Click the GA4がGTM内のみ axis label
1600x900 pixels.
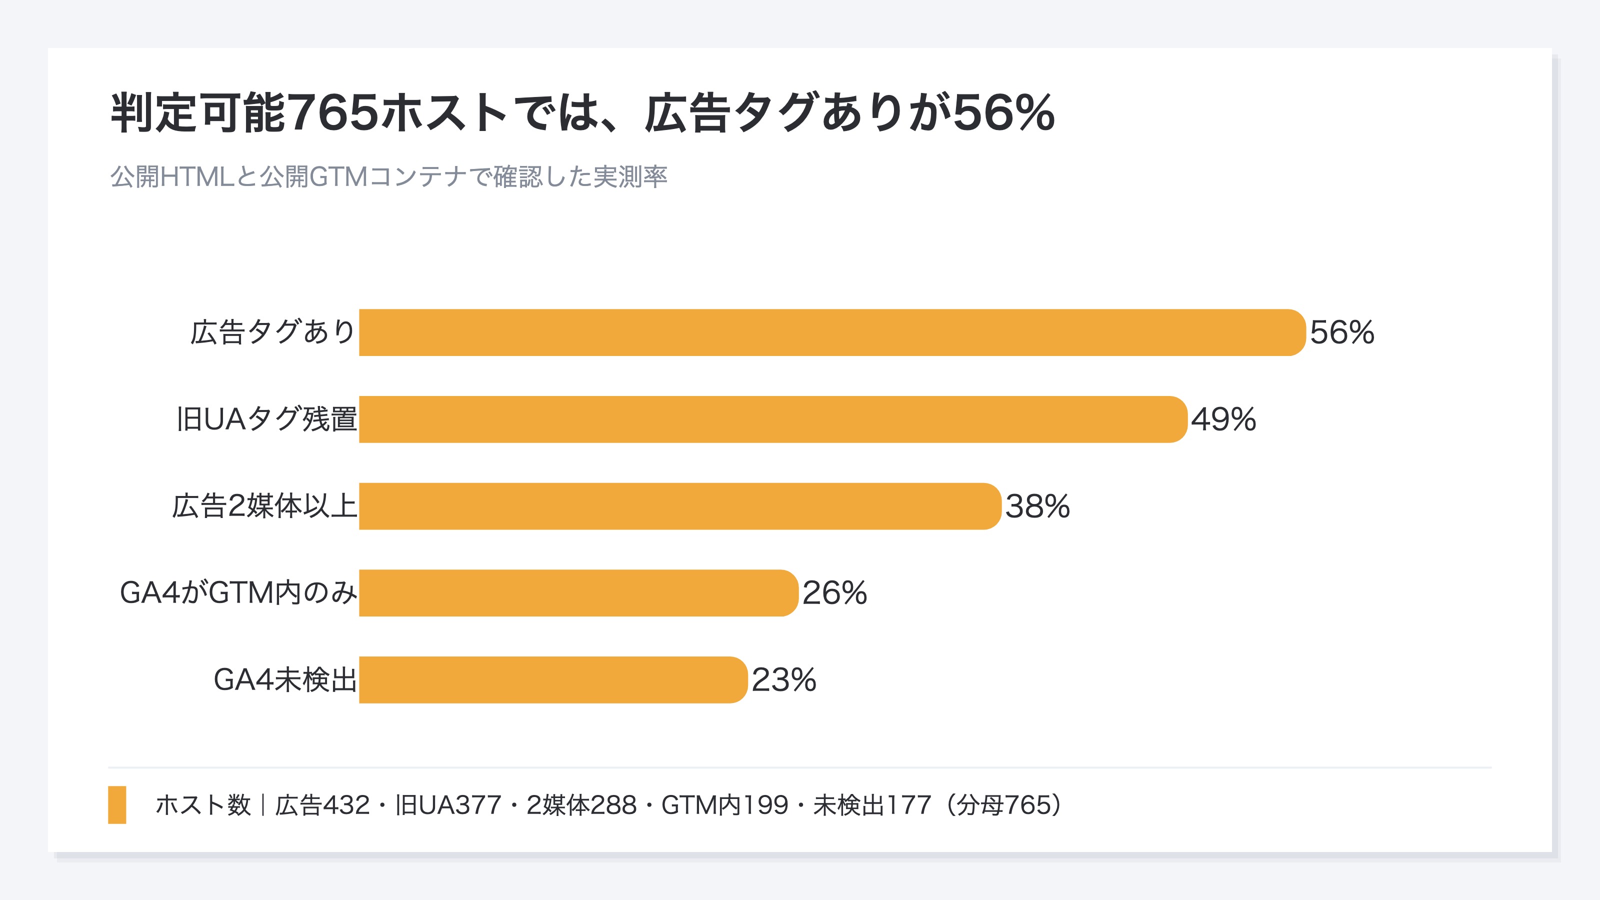point(238,593)
